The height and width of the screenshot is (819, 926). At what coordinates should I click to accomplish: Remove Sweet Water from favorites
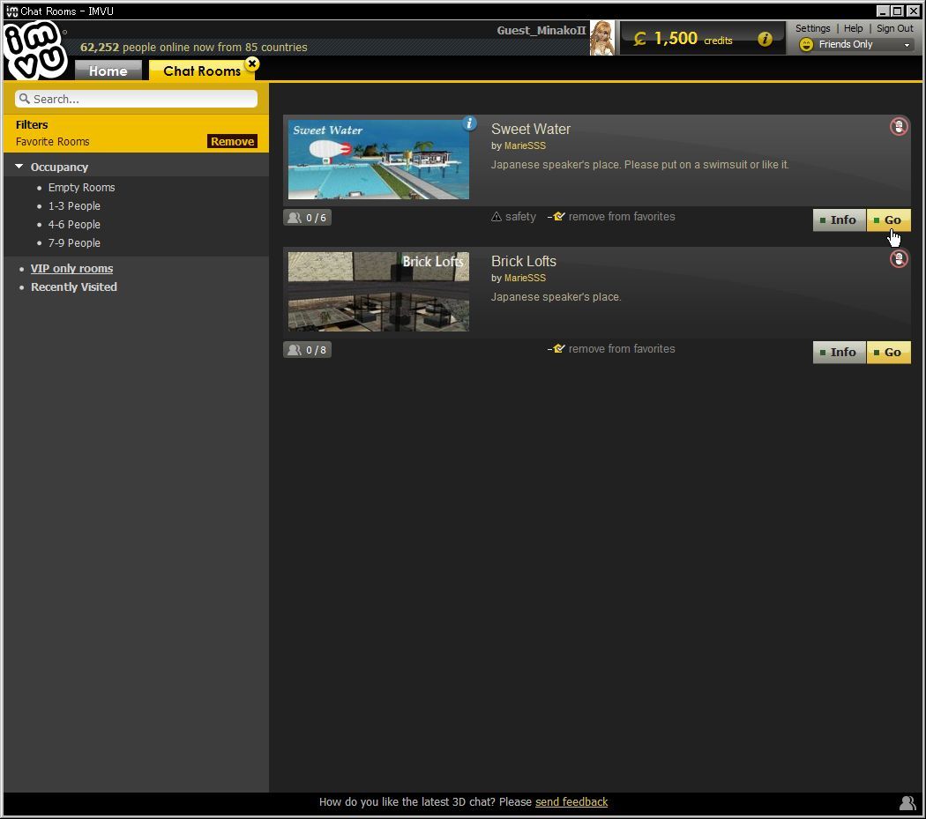621,217
